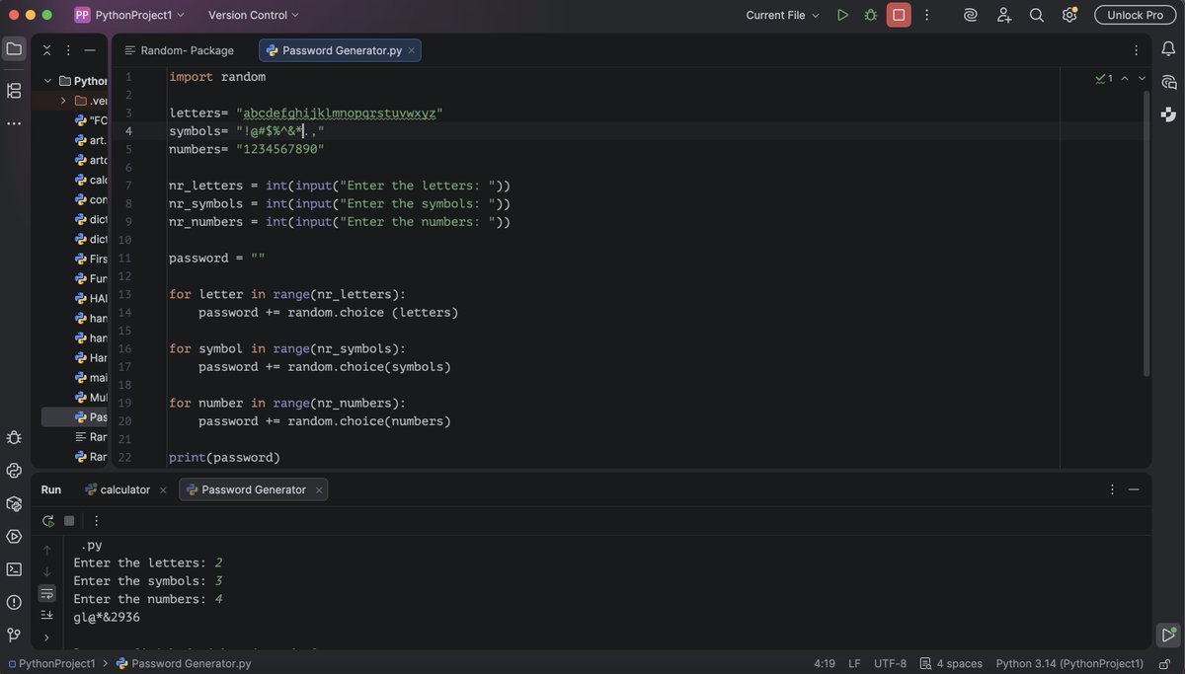The height and width of the screenshot is (674, 1185).
Task: Switch to the Random- Package editor tab
Action: pyautogui.click(x=179, y=50)
